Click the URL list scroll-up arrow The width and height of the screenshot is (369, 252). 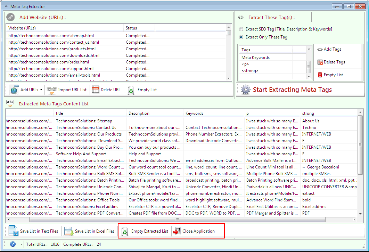tap(229, 27)
